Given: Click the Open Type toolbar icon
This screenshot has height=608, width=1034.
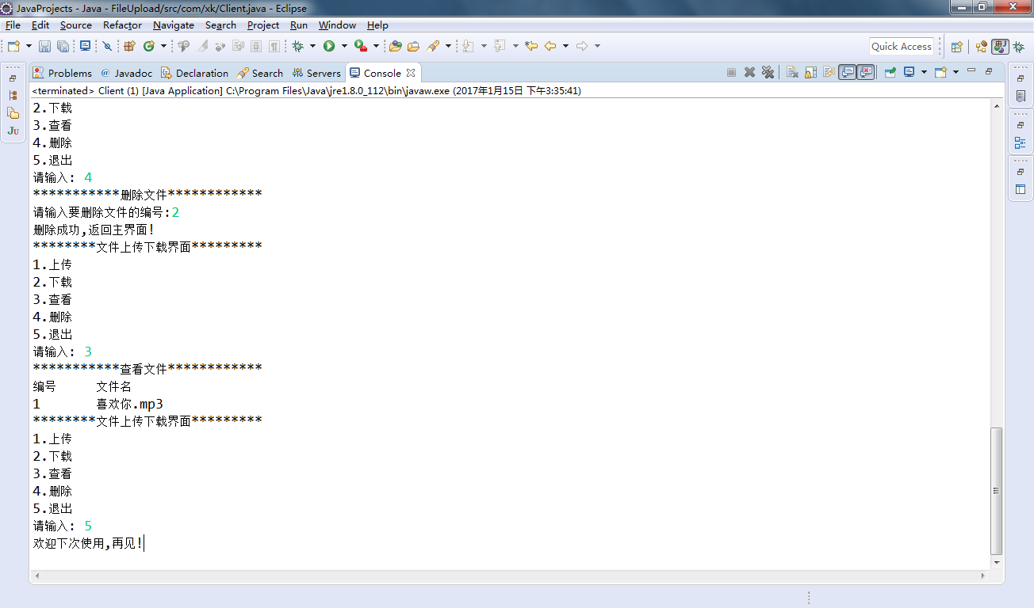Looking at the screenshot, I should [x=395, y=46].
